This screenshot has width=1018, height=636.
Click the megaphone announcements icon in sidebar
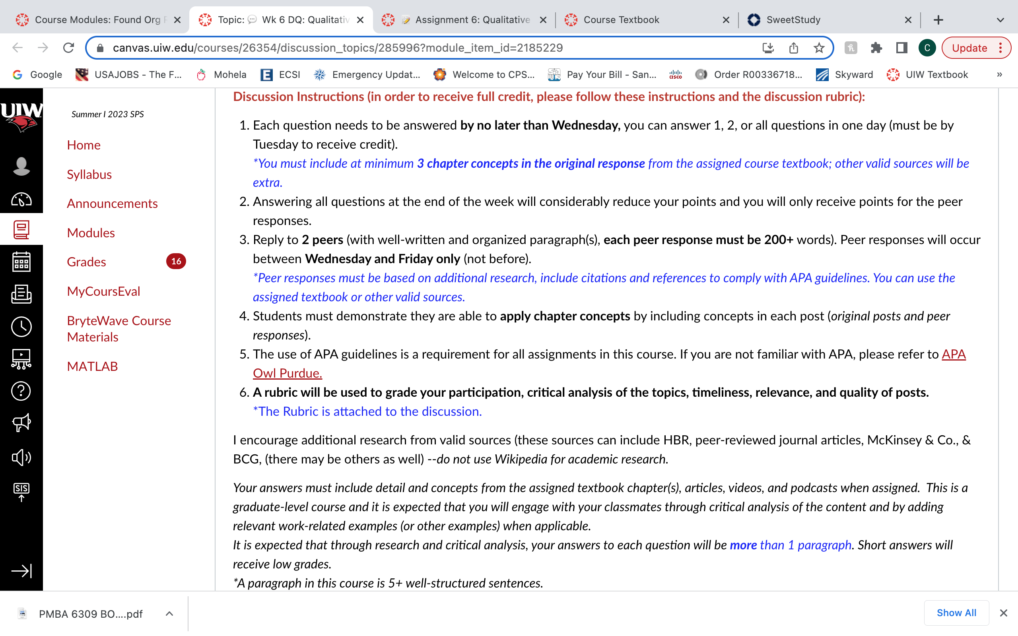coord(21,423)
